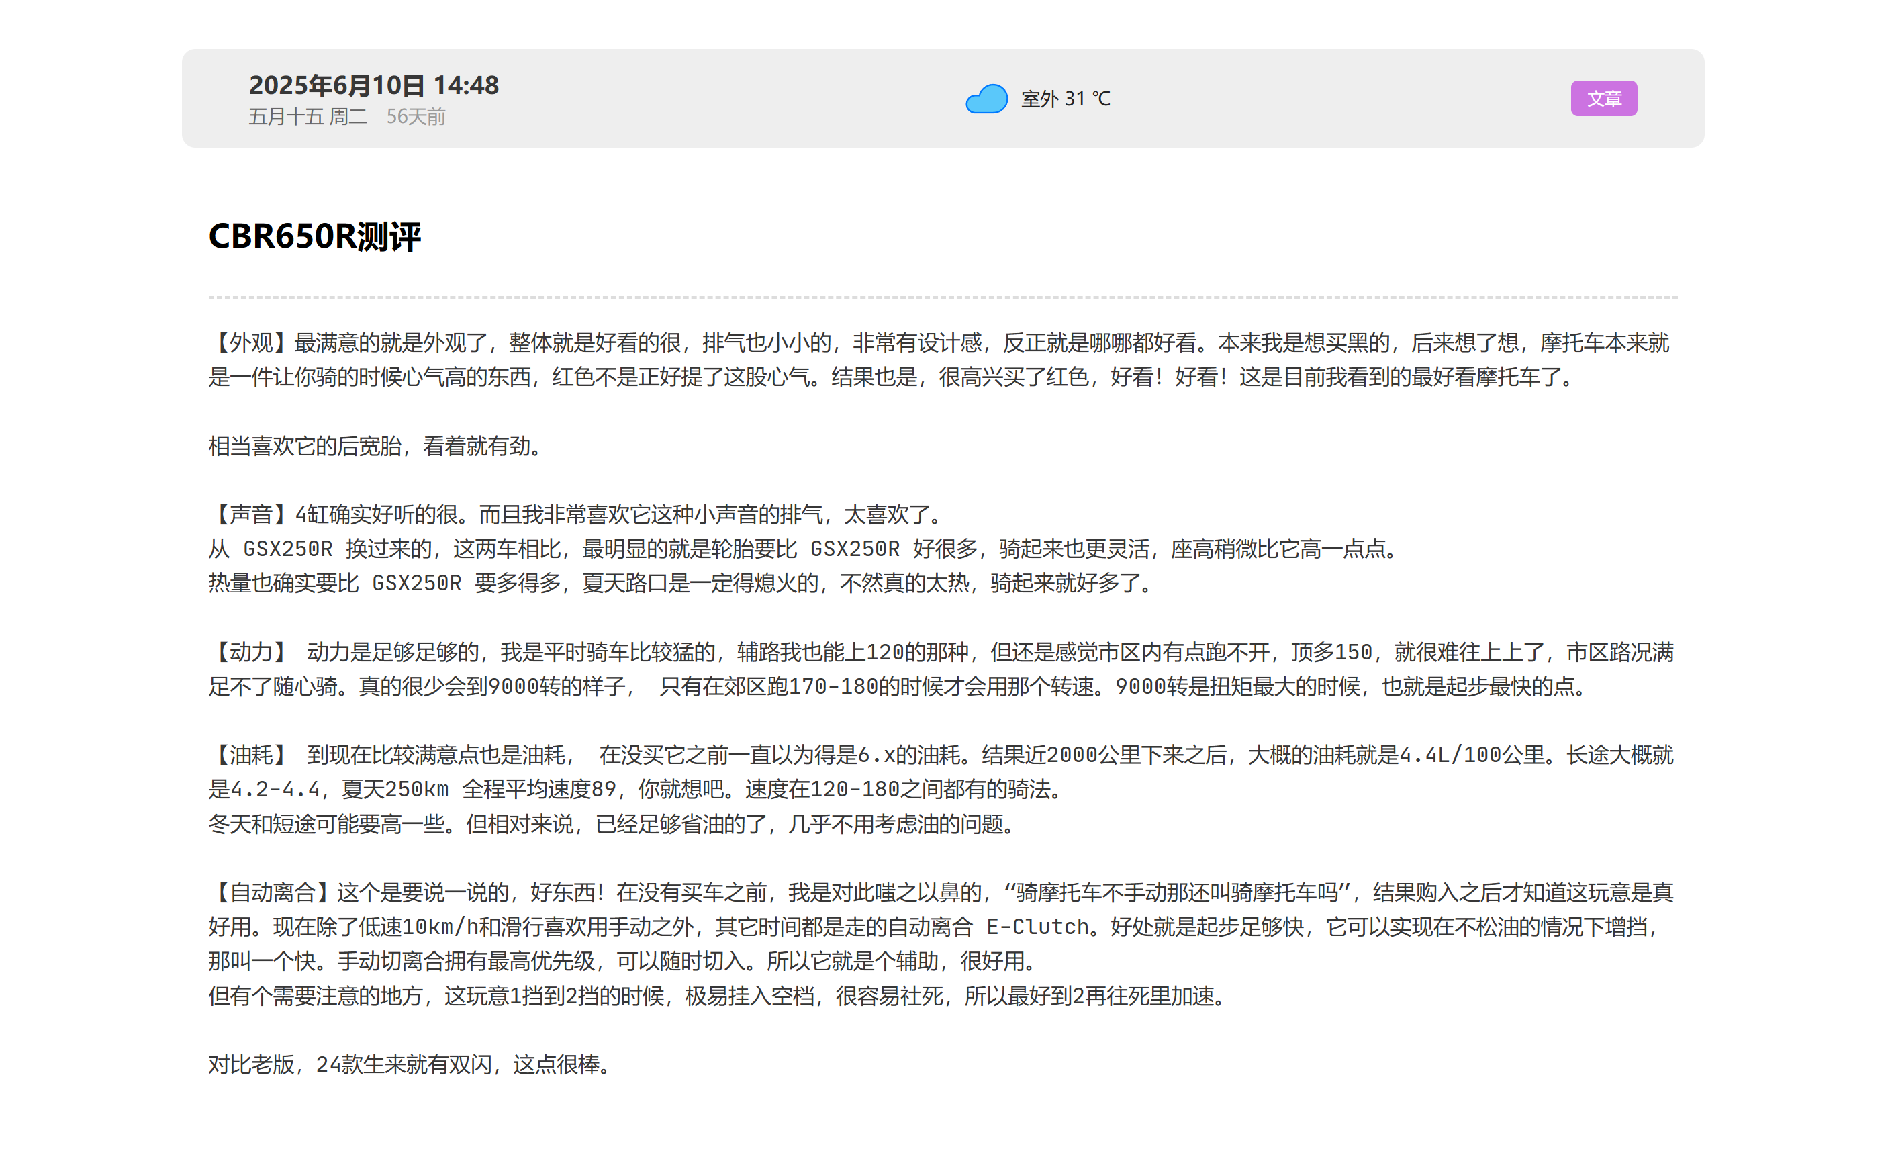This screenshot has height=1161, width=1888.
Task: Click the line beginning 【声音】4缸确实好听的很
Action: click(x=575, y=514)
